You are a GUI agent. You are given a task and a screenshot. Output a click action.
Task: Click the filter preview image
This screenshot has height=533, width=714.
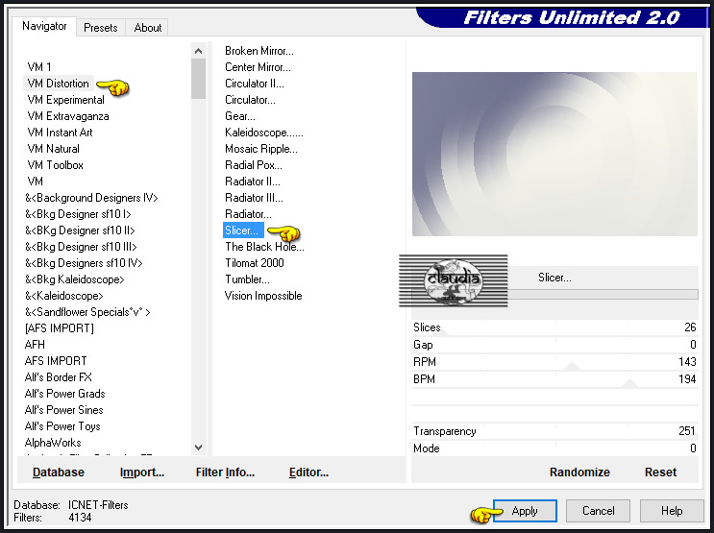[554, 154]
